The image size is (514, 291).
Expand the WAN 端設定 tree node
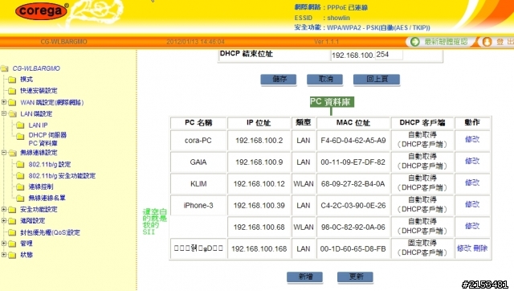(4, 102)
